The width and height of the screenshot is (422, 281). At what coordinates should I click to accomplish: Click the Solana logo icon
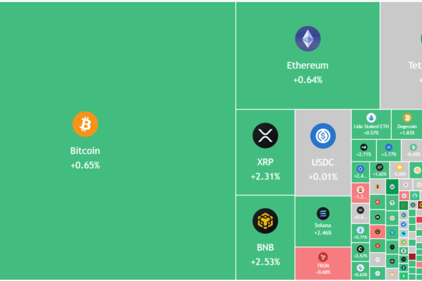323,213
